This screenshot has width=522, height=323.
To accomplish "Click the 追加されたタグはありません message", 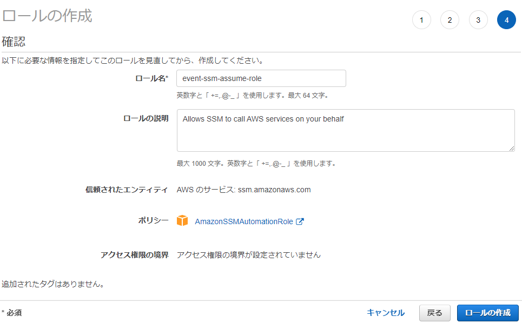I will pyautogui.click(x=51, y=284).
